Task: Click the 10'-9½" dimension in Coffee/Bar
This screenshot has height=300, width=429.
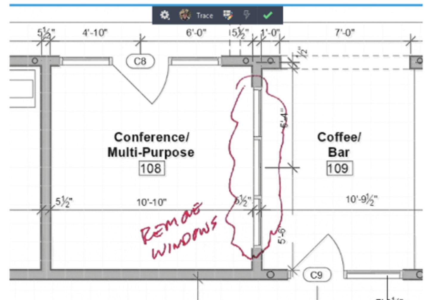Action: tap(361, 199)
